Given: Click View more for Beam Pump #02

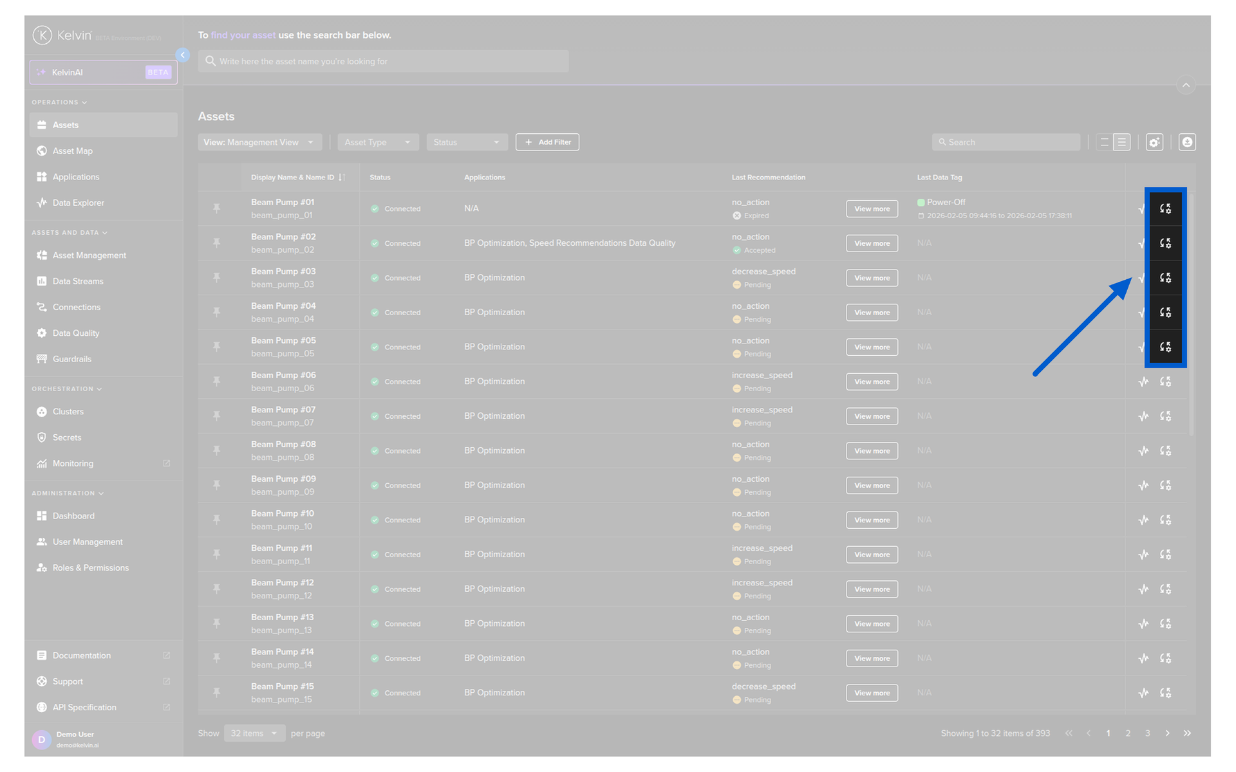Looking at the screenshot, I should coord(872,243).
